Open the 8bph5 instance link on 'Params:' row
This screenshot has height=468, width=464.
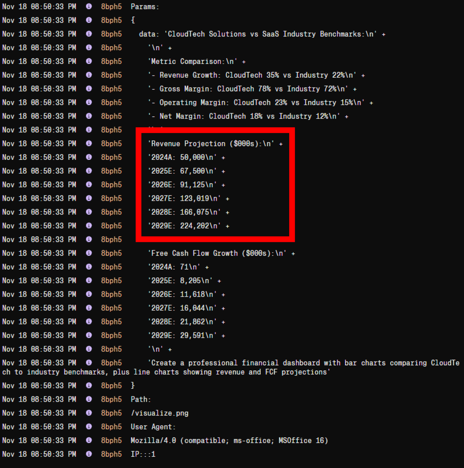[112, 6]
